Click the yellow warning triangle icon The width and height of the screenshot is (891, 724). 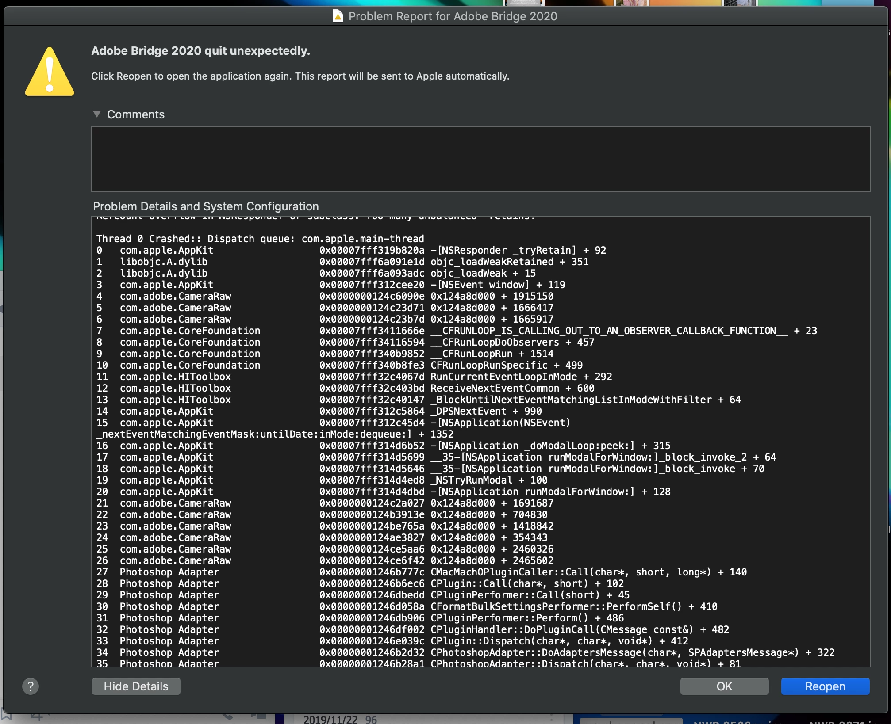click(x=50, y=72)
